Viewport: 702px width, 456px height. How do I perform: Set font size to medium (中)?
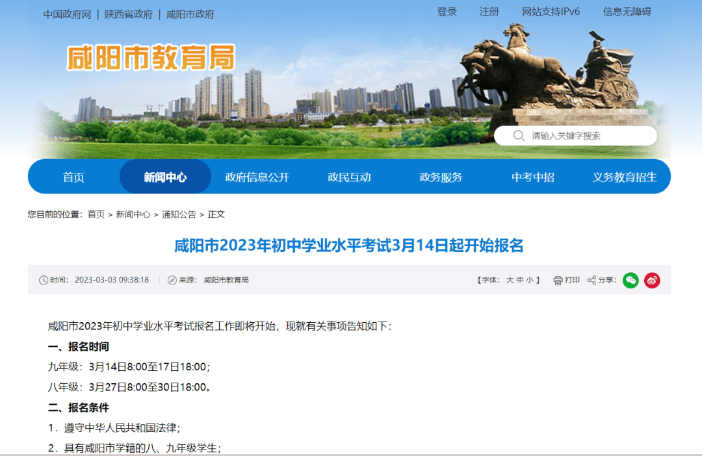[x=520, y=280]
